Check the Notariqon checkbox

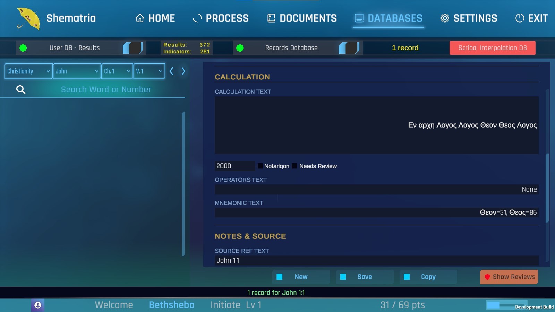click(x=260, y=166)
